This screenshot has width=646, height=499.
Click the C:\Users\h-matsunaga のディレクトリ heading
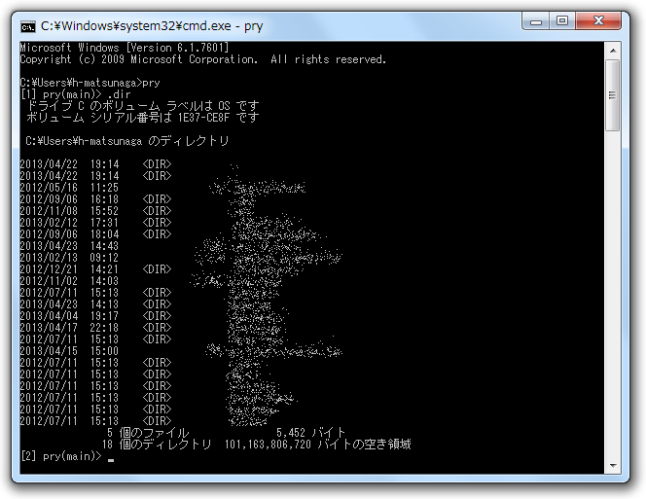click(126, 141)
